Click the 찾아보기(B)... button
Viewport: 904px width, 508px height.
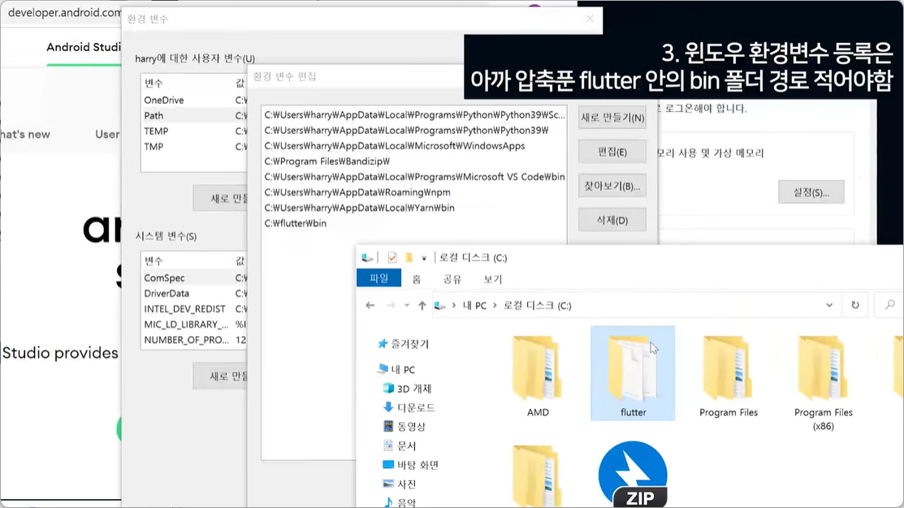pos(612,186)
